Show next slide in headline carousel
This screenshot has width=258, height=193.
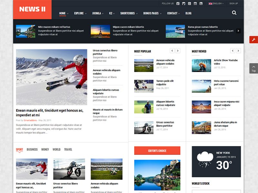coord(238,31)
